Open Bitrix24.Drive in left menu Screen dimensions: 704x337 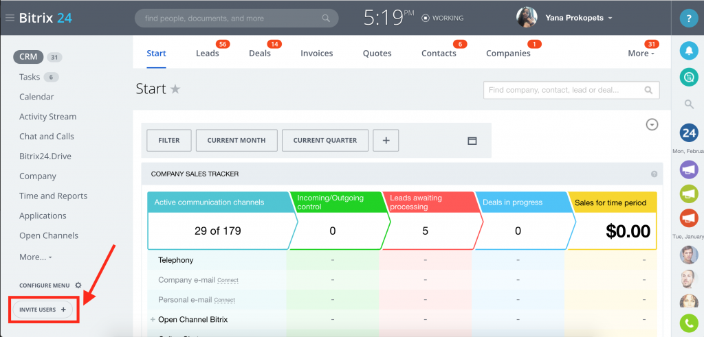[45, 156]
